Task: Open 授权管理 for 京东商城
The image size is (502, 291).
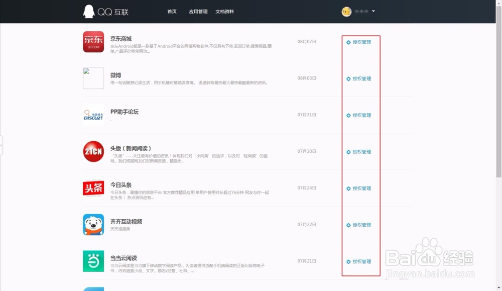Action: [362, 42]
